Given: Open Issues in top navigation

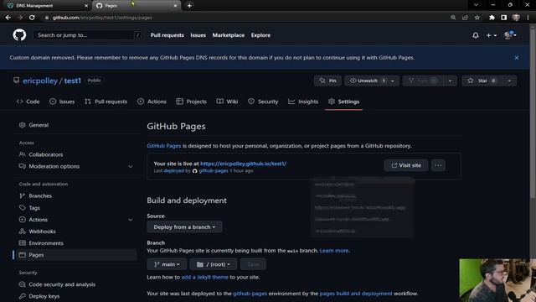Looking at the screenshot, I should click(198, 35).
